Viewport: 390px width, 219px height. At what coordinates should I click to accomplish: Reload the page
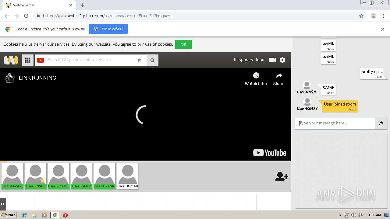coord(26,16)
